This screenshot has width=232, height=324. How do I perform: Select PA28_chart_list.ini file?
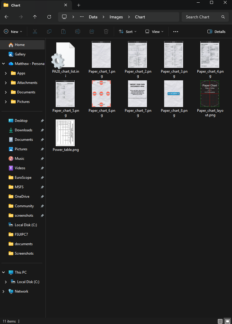[x=66, y=60]
